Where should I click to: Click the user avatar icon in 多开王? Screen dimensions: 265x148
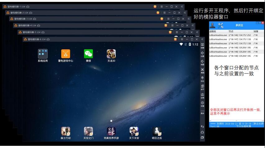point(212,25)
